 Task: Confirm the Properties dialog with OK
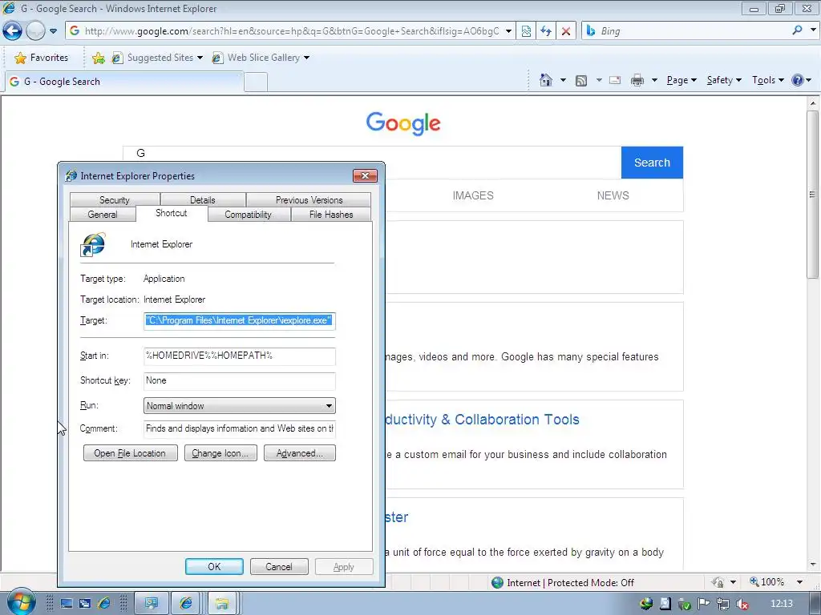pos(214,566)
